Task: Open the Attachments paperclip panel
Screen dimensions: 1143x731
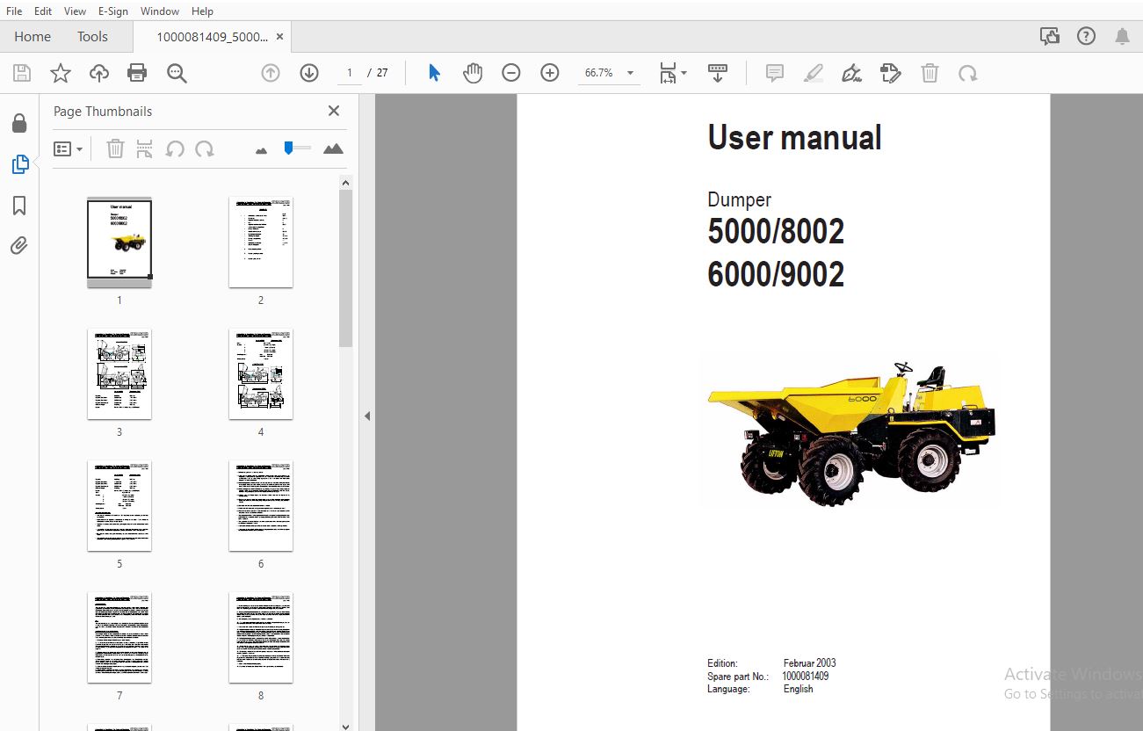Action: pyautogui.click(x=19, y=246)
